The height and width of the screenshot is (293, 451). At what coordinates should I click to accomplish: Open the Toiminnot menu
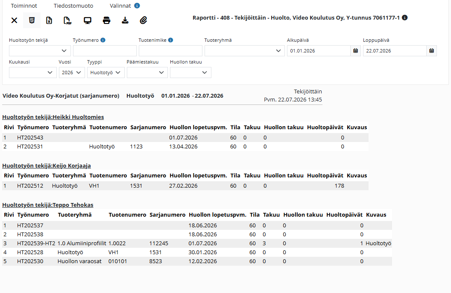point(24,6)
